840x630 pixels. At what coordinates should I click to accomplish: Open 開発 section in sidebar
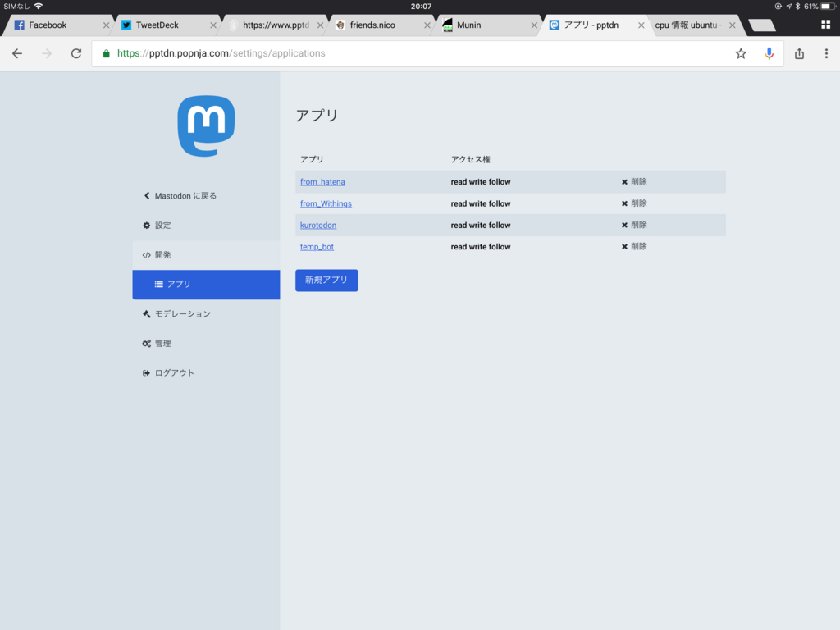click(x=157, y=255)
